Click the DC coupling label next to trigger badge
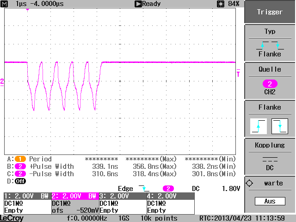This screenshot has height=222, width=296. (x=196, y=188)
